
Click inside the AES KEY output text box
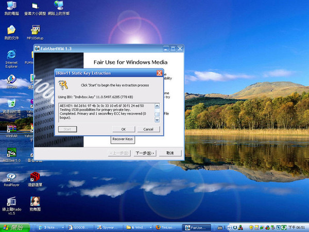point(107,112)
